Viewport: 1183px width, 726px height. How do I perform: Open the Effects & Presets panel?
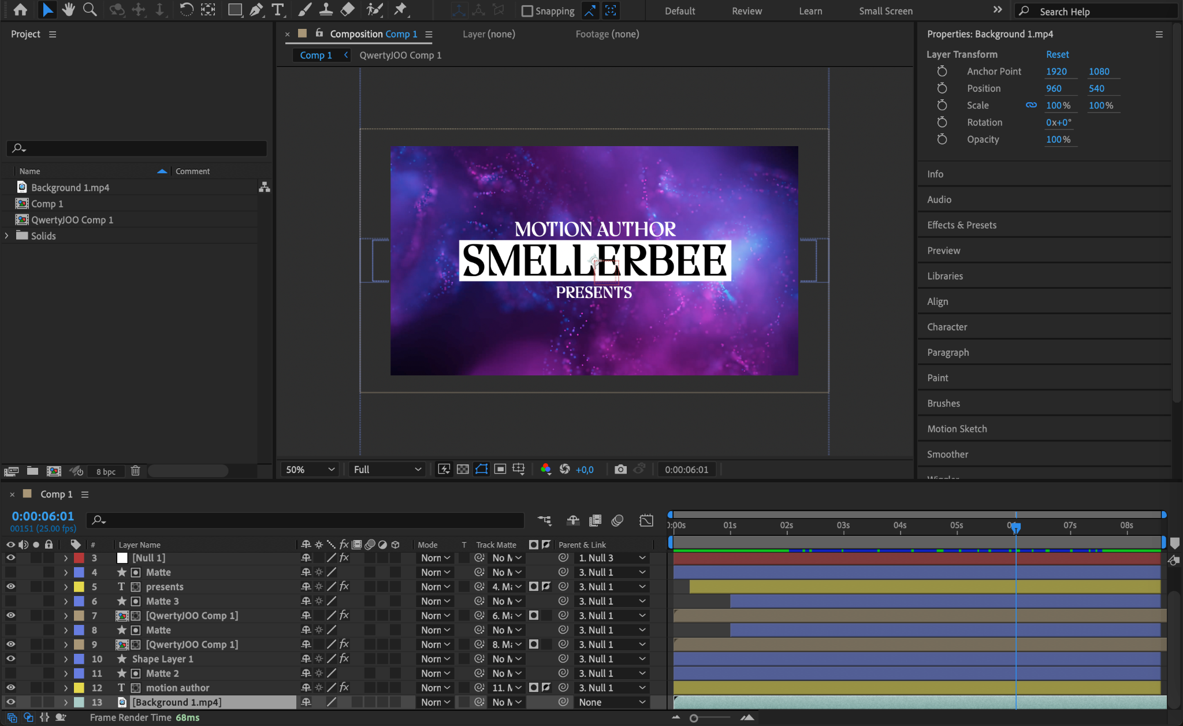tap(961, 225)
